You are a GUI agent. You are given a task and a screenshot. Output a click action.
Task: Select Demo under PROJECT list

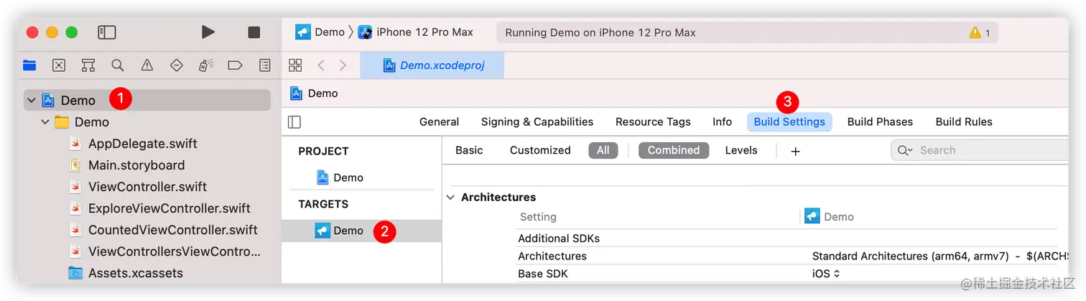click(x=340, y=177)
